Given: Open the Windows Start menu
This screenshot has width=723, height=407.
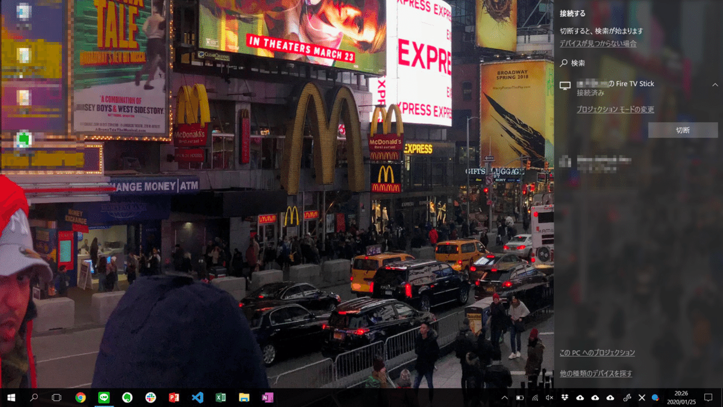Looking at the screenshot, I should click(11, 397).
